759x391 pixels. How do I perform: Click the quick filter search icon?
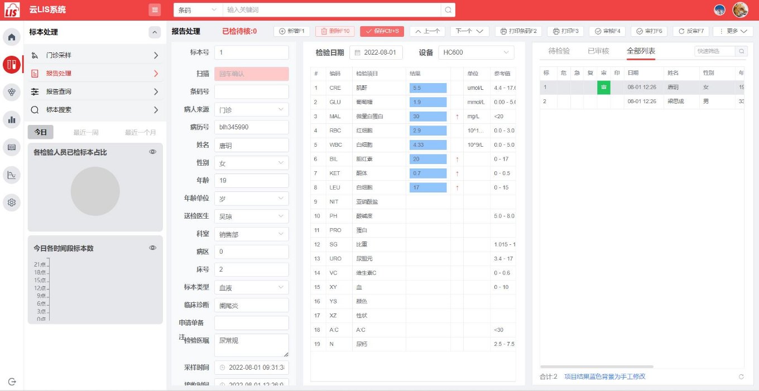[742, 51]
